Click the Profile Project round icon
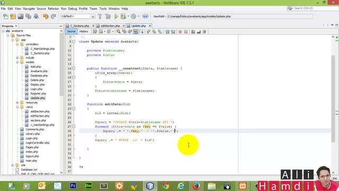This screenshot has width=339, height=191. (133, 16)
